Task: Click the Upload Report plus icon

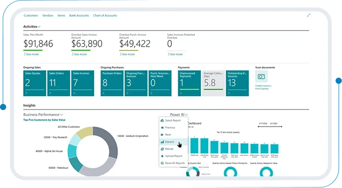Action: point(162,156)
